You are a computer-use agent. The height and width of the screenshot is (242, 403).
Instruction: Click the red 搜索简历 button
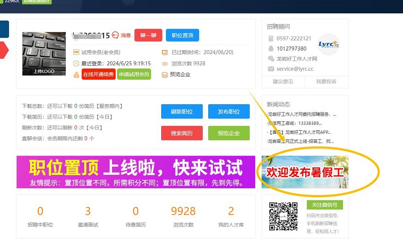pos(182,133)
